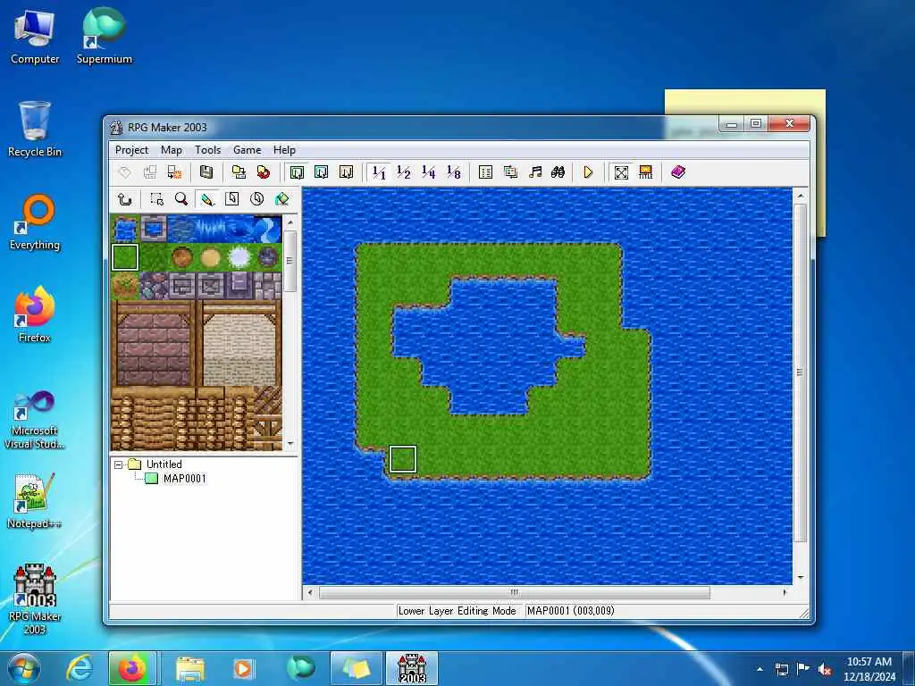
Task: Set map zoom to 1/1 scale
Action: point(379,172)
